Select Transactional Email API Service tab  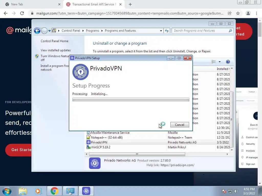click(94, 4)
